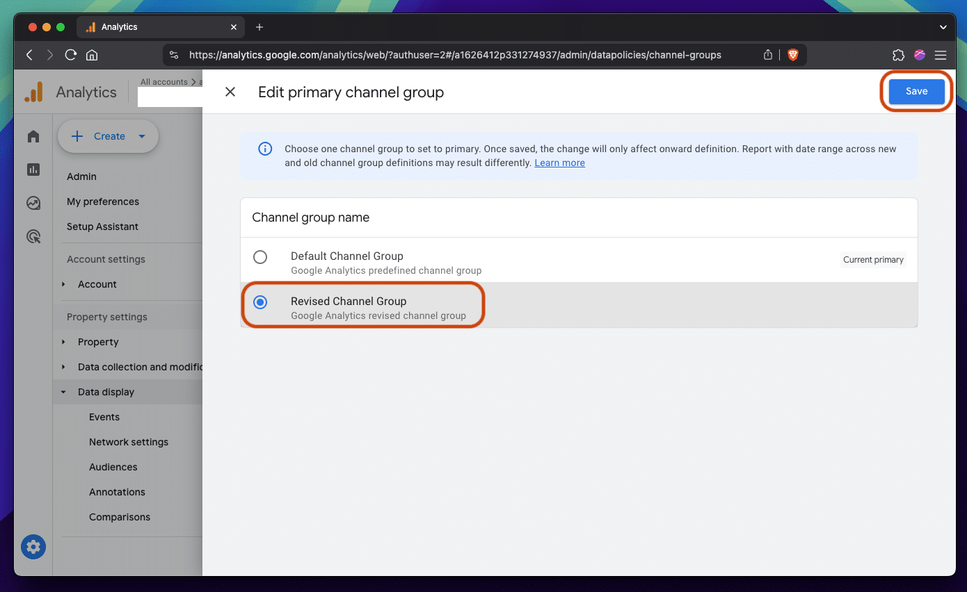The image size is (967, 592).
Task: Click the site settings icon in address bar
Action: pyautogui.click(x=174, y=55)
